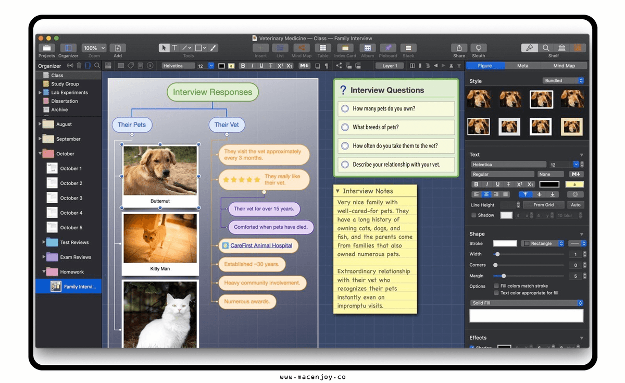Open the Sleuth research tool
The height and width of the screenshot is (383, 625).
point(478,48)
